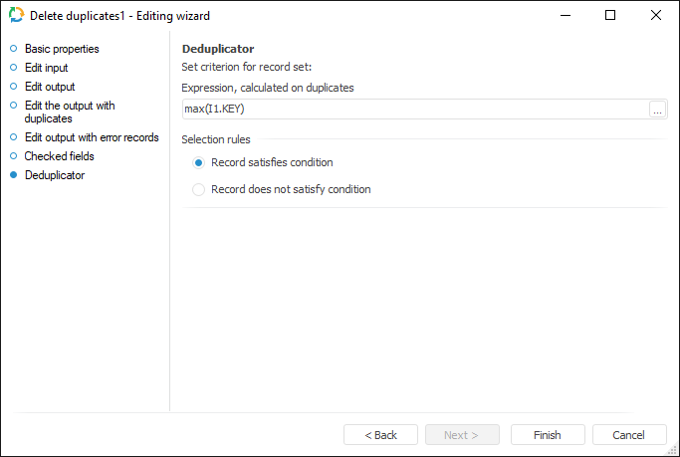The width and height of the screenshot is (680, 457).
Task: Open expression editor with the ellipsis button
Action: [x=657, y=110]
